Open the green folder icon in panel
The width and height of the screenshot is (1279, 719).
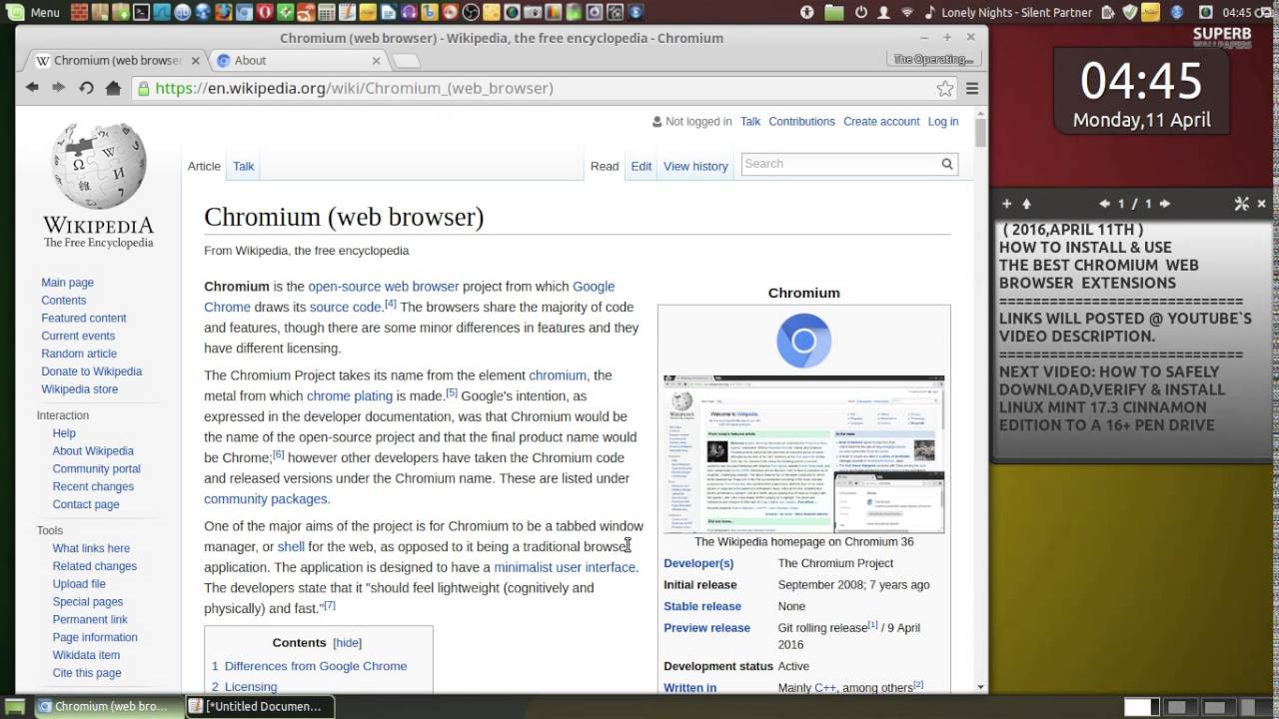pyautogui.click(x=834, y=12)
